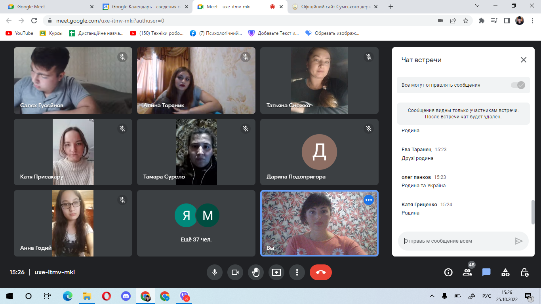The width and height of the screenshot is (541, 304).
Task: Click the Катя Гриценко chat sender name
Action: click(419, 205)
